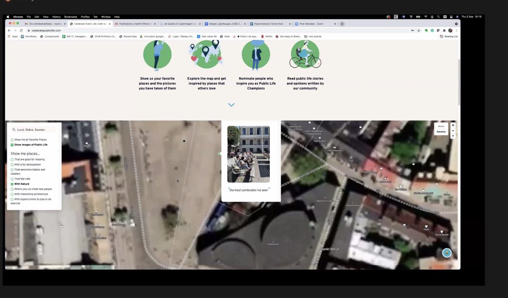Click the Lund, Skåne, Sweden search field
Image resolution: width=508 pixels, height=298 pixels.
pos(34,130)
